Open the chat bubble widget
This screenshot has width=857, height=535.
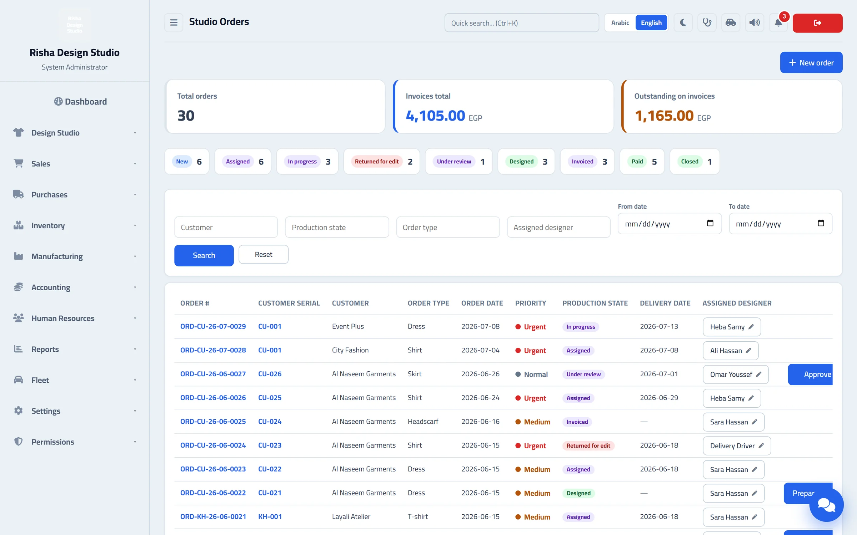click(x=826, y=505)
